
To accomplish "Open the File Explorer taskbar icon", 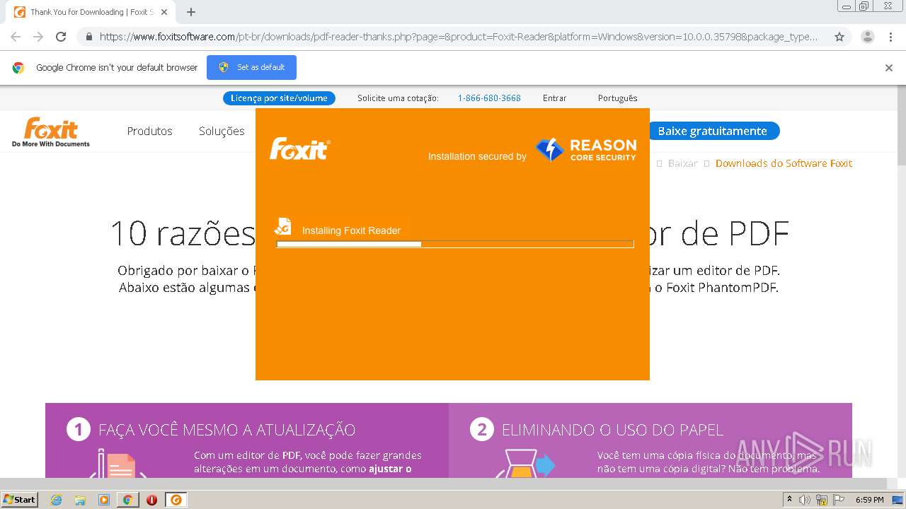I will (x=80, y=500).
